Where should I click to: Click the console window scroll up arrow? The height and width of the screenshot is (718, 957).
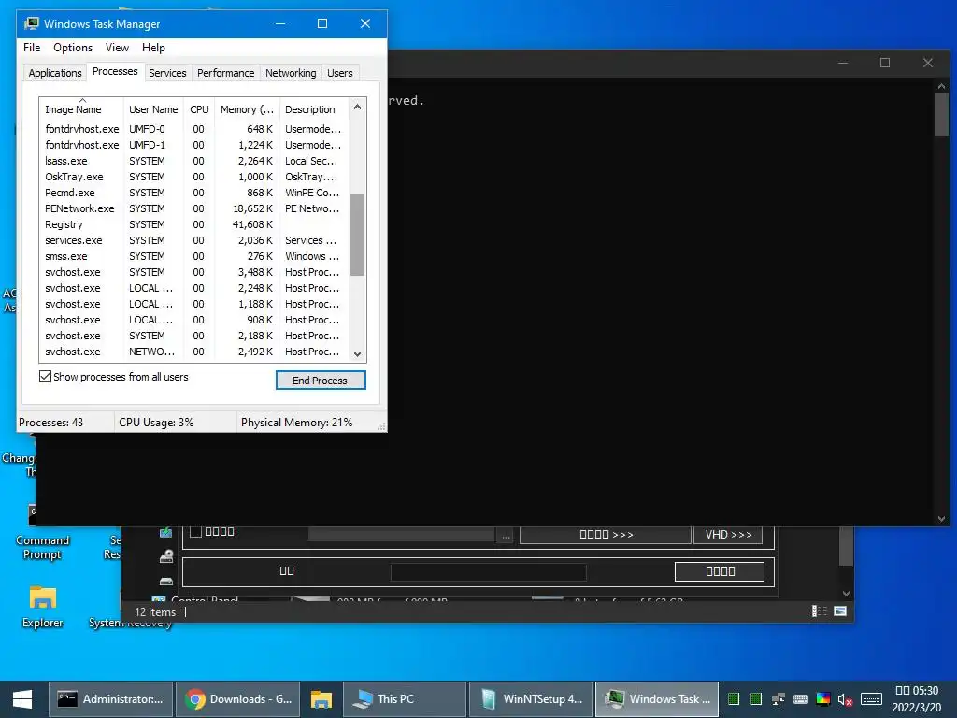pyautogui.click(x=941, y=86)
